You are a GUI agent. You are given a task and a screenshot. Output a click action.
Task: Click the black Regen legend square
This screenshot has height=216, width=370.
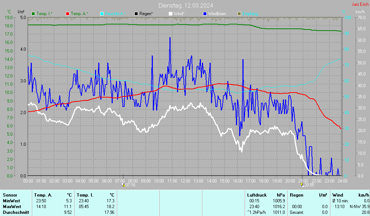pyautogui.click(x=136, y=14)
